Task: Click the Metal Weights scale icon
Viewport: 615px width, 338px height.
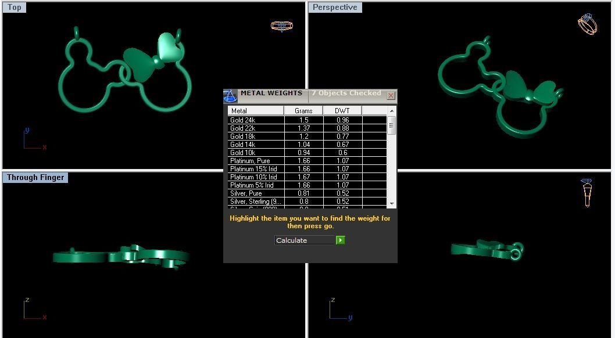Action: coord(230,96)
